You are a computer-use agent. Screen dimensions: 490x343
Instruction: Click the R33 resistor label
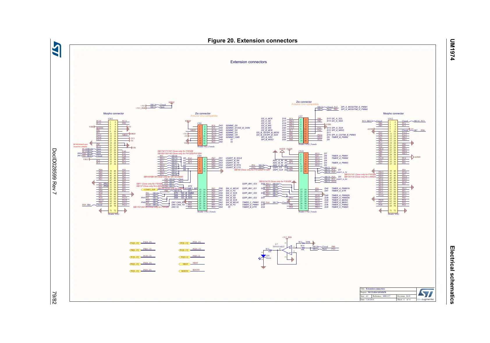[301, 242]
